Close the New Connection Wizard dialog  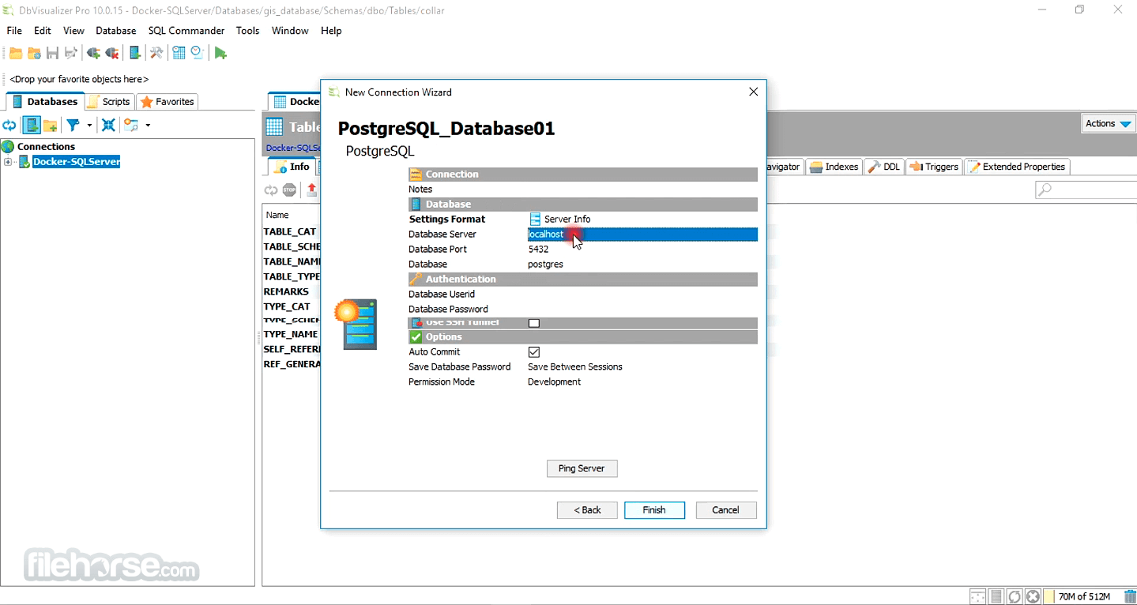tap(753, 92)
